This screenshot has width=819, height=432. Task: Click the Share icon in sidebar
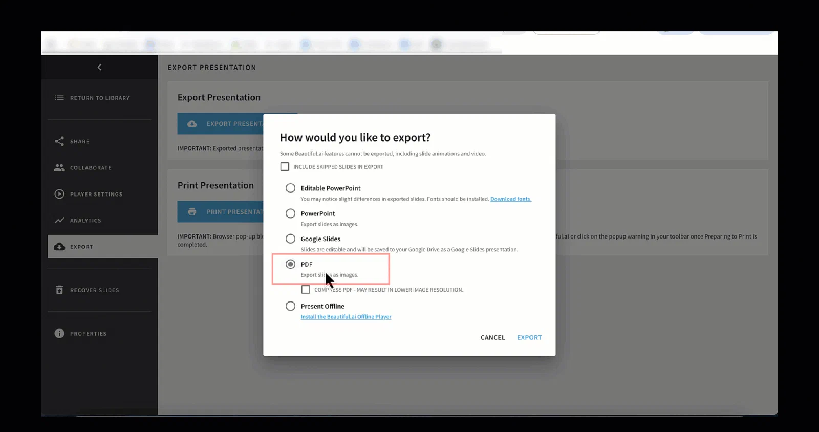pyautogui.click(x=59, y=141)
